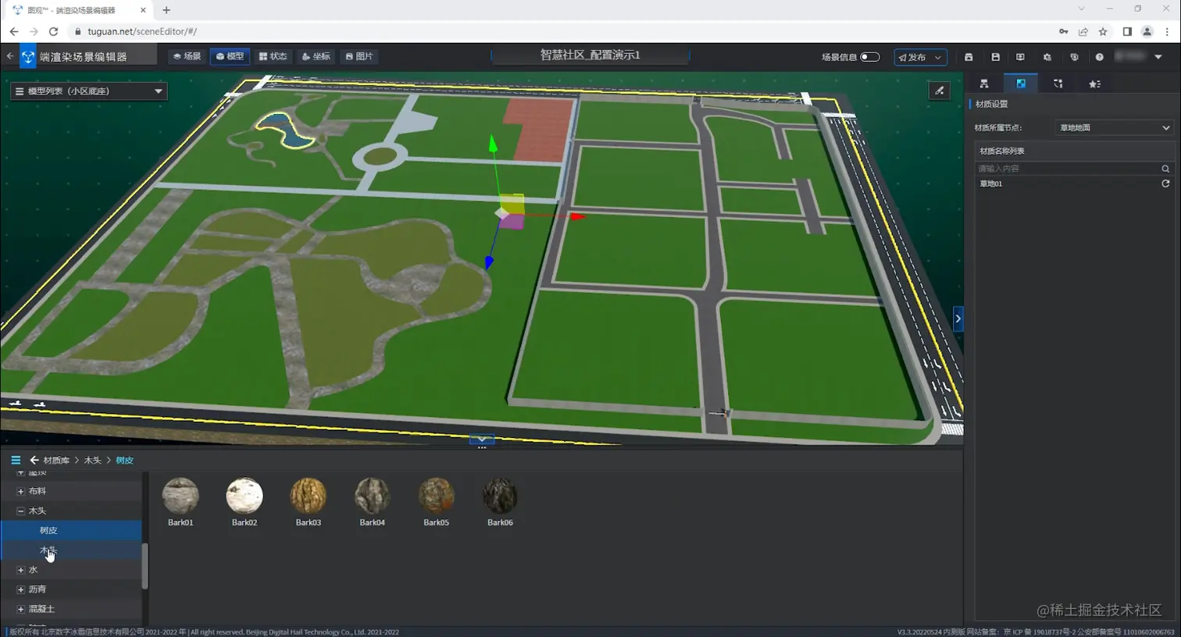This screenshot has width=1181, height=637.
Task: Click the shield screen icon in toolbar
Action: click(1074, 57)
